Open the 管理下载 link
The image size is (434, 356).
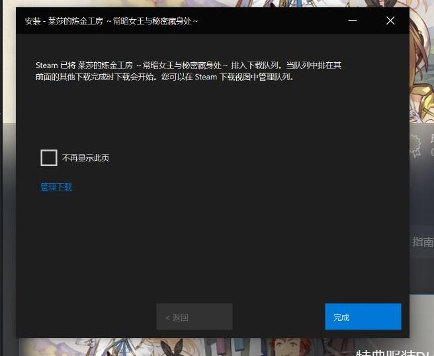(56, 187)
